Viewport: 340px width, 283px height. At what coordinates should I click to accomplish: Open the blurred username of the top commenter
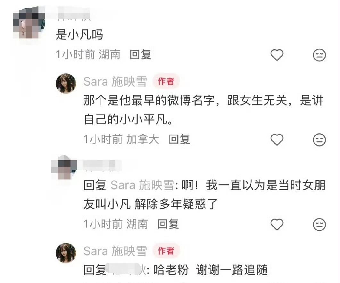tap(74, 14)
